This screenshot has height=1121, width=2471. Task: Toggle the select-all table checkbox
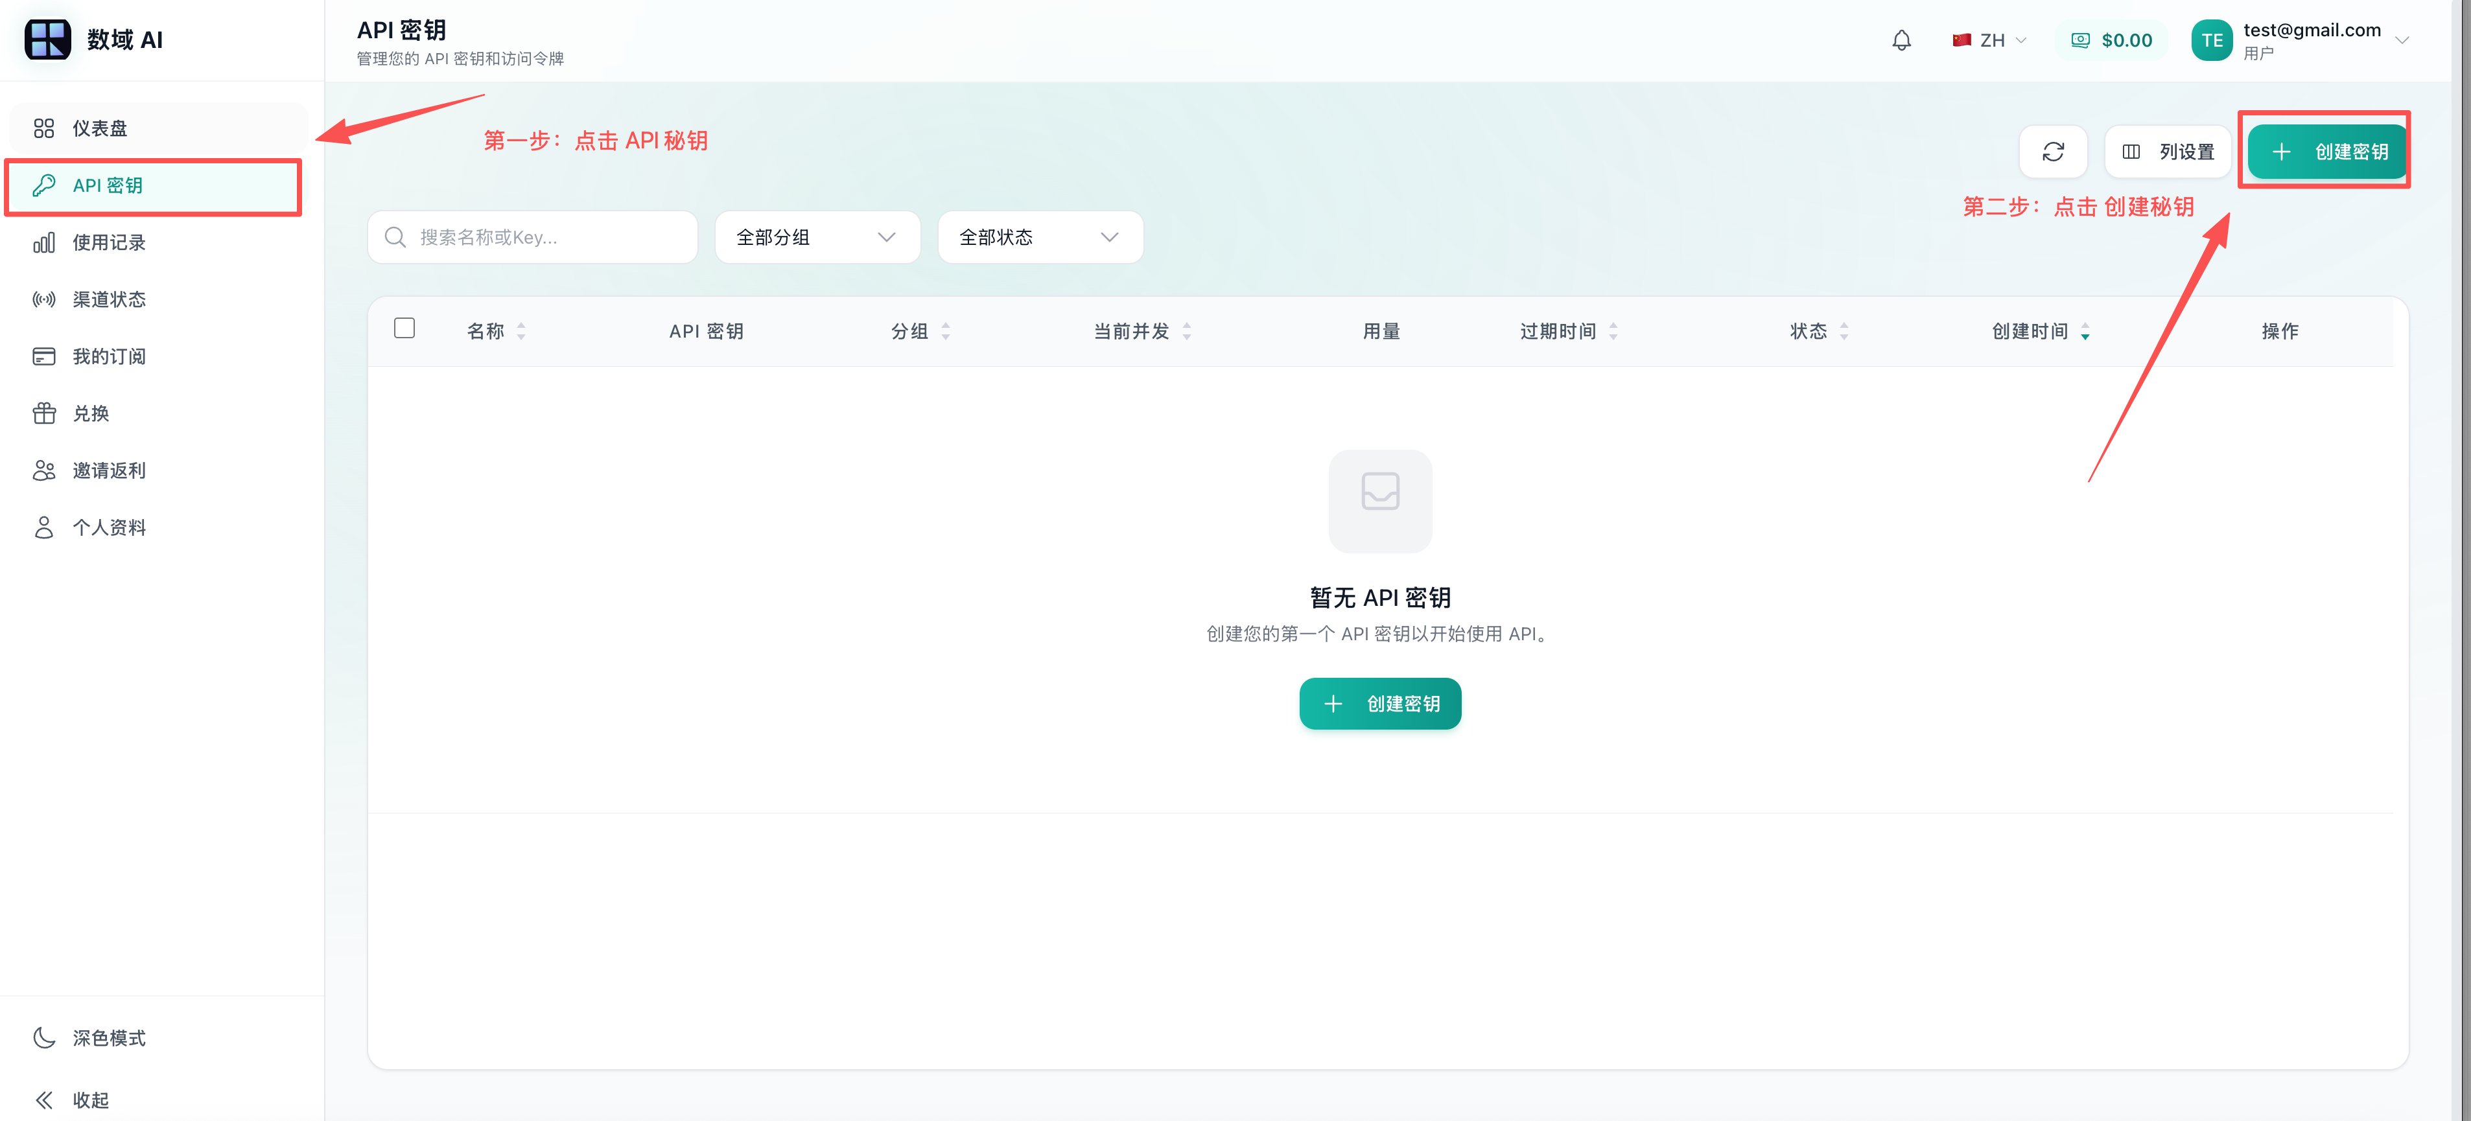coord(404,328)
